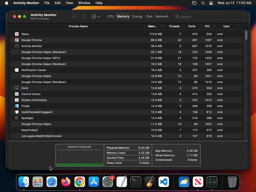256x192 pixels.
Task: Click the Notification Center row icon
Action: 17,70
